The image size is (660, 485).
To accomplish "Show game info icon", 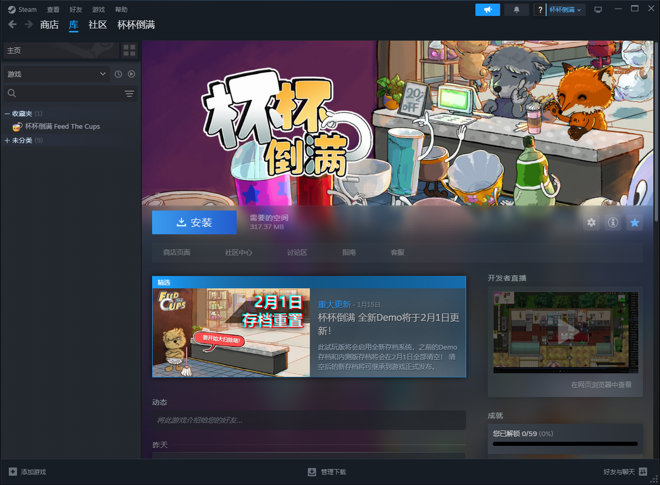I will pyautogui.click(x=612, y=223).
